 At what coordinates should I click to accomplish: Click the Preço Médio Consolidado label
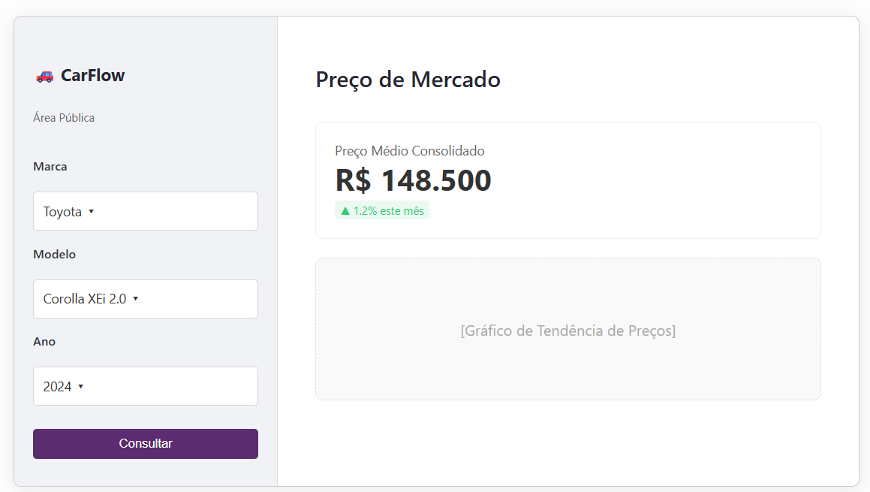(409, 151)
